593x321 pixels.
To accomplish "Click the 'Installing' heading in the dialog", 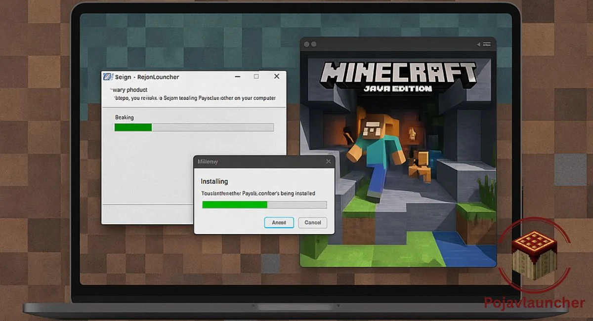I will point(214,182).
